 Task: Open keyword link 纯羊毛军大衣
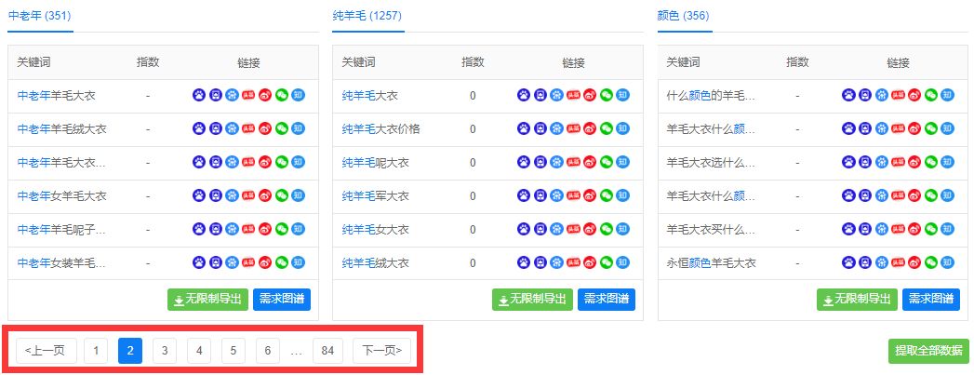point(376,196)
